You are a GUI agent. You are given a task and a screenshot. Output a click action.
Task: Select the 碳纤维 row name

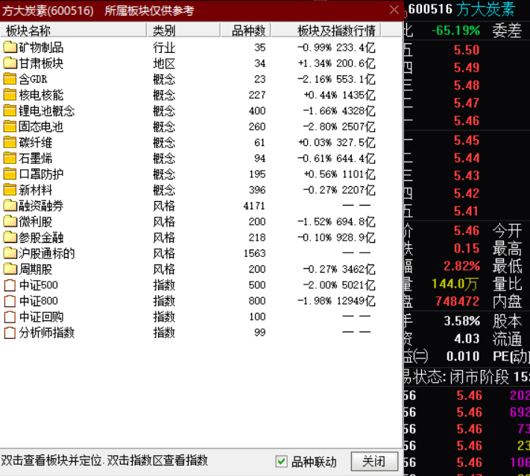pyautogui.click(x=36, y=143)
